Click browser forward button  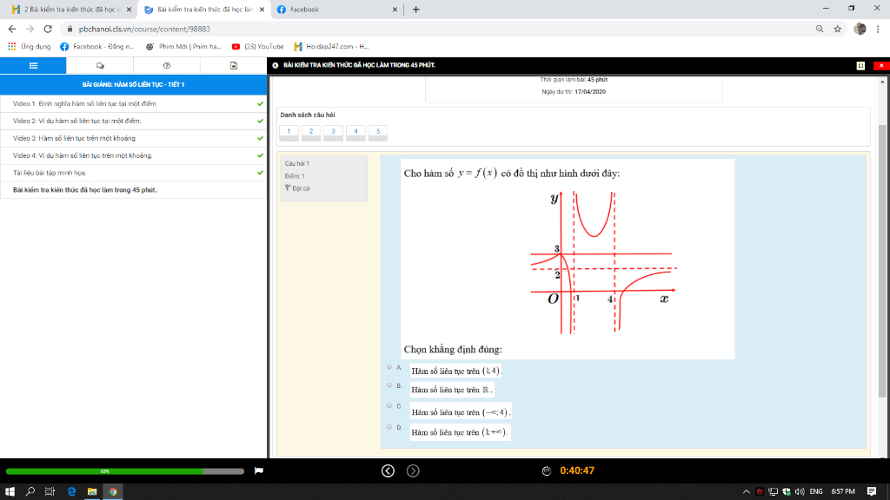point(30,29)
